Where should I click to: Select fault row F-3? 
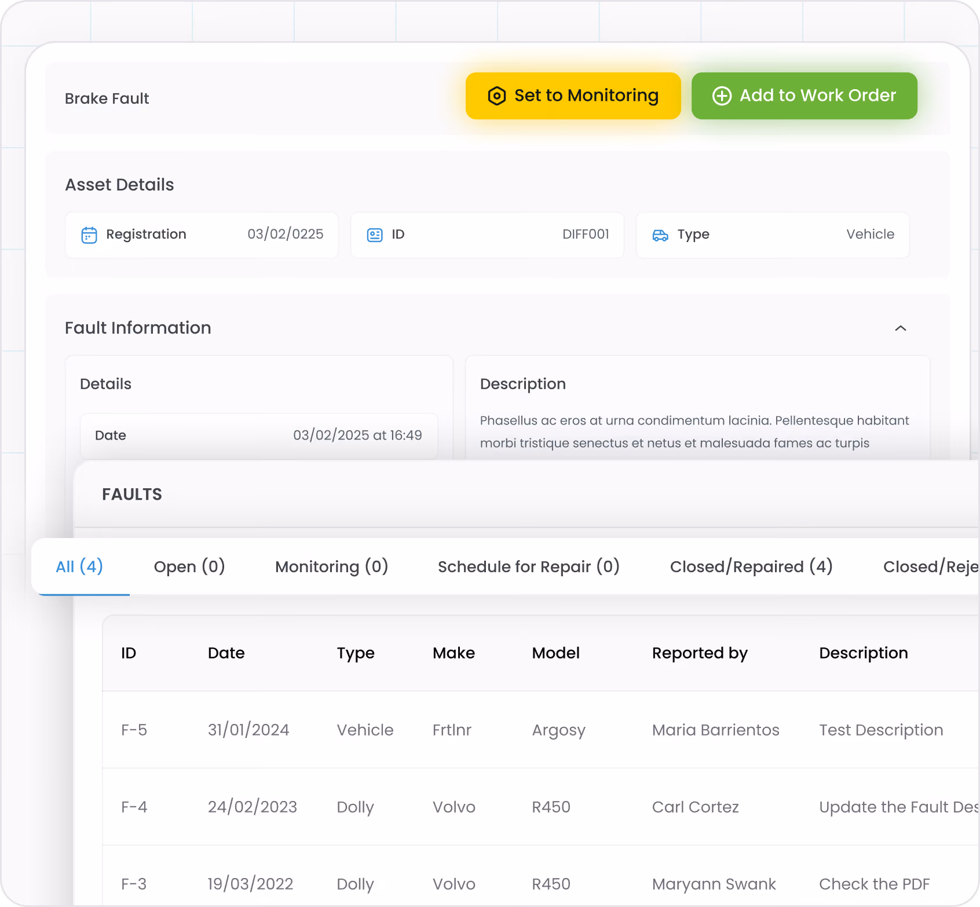[540, 876]
